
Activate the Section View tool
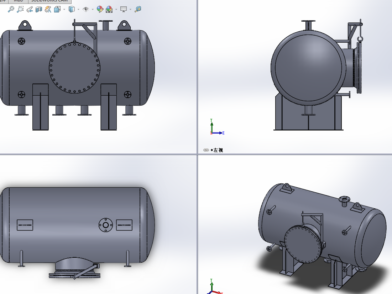(39, 10)
